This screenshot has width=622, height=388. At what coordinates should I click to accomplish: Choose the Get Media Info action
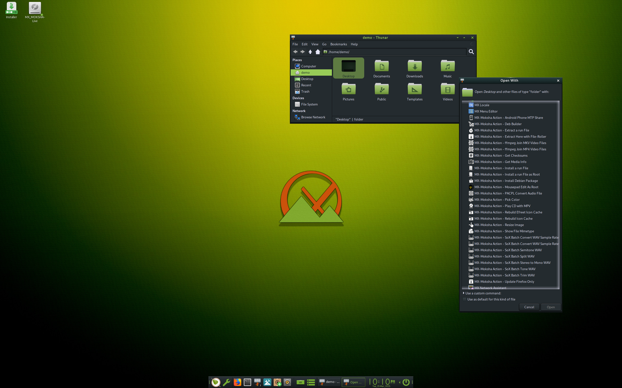511,162
